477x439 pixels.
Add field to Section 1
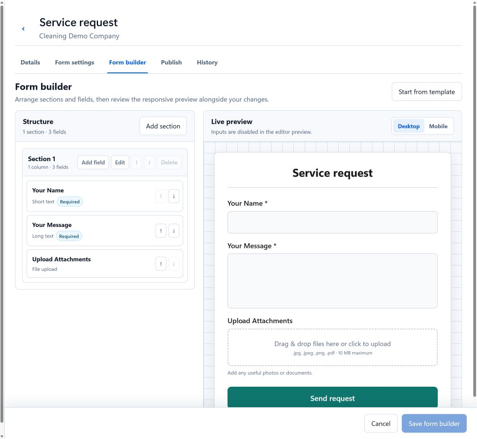pyautogui.click(x=93, y=163)
